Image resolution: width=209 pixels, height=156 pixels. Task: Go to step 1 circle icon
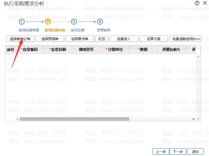[x=22, y=22]
